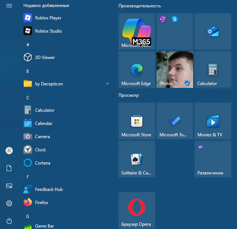237x229 pixels.
Task: Open Game Bar from the app list
Action: [x=67, y=226]
